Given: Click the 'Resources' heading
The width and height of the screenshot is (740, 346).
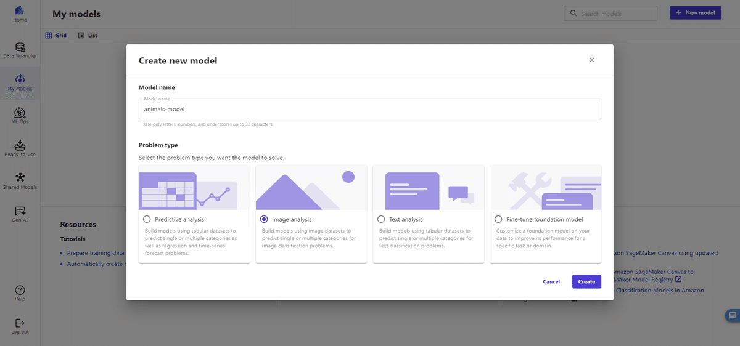Looking at the screenshot, I should click(78, 225).
